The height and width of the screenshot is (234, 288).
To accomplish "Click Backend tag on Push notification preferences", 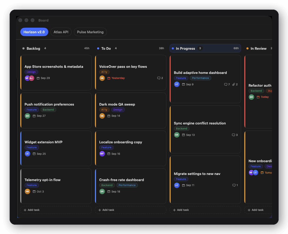I will [x=48, y=110].
